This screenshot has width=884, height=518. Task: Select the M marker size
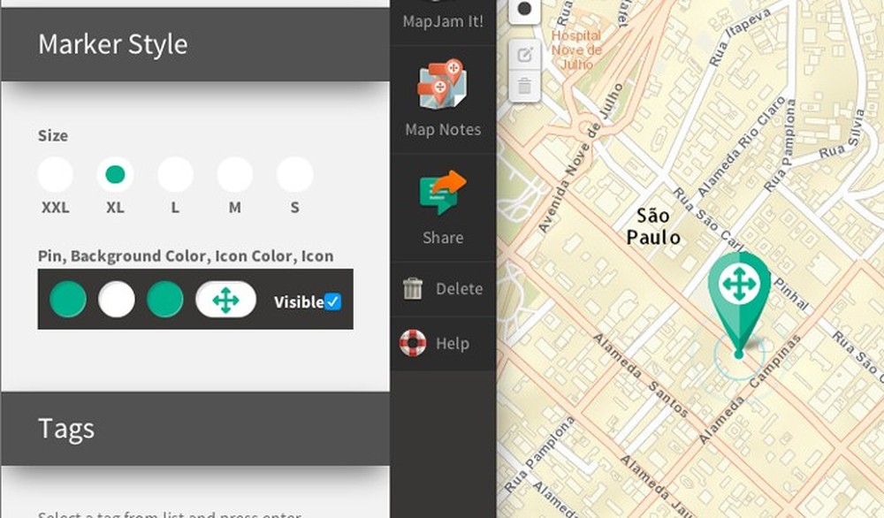tap(234, 173)
